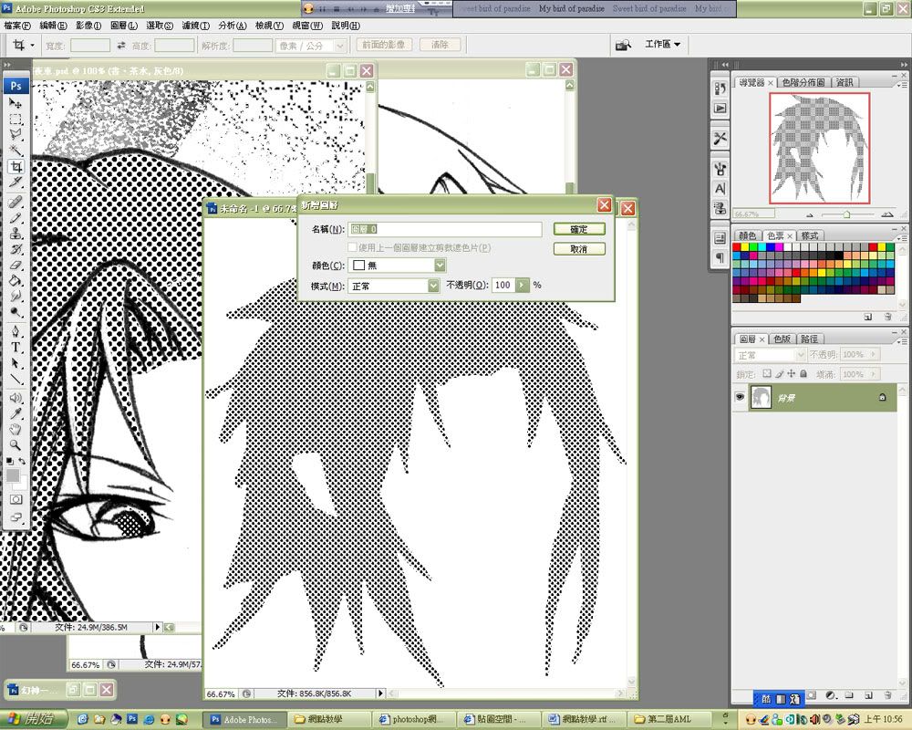Select the Slice tool

click(x=16, y=182)
